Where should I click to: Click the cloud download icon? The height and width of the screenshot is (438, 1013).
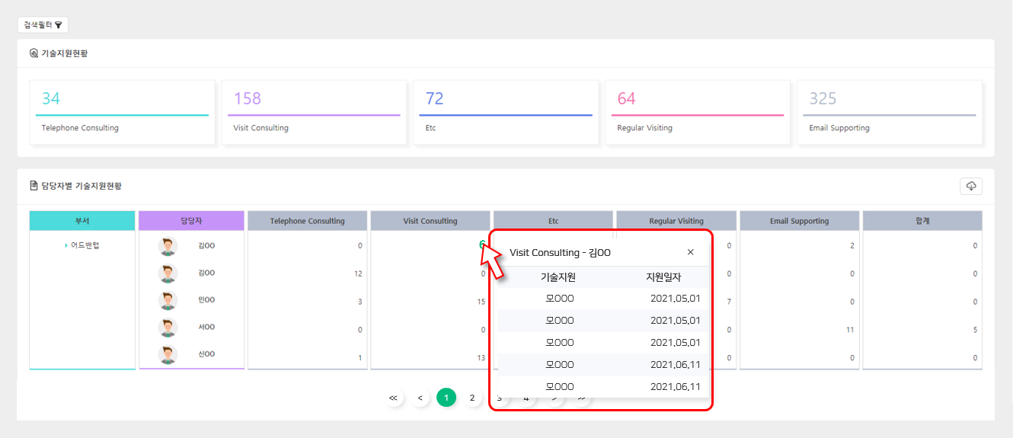(x=971, y=186)
